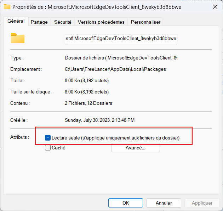Enable the Caché checkbox
The height and width of the screenshot is (211, 223).
[48, 148]
